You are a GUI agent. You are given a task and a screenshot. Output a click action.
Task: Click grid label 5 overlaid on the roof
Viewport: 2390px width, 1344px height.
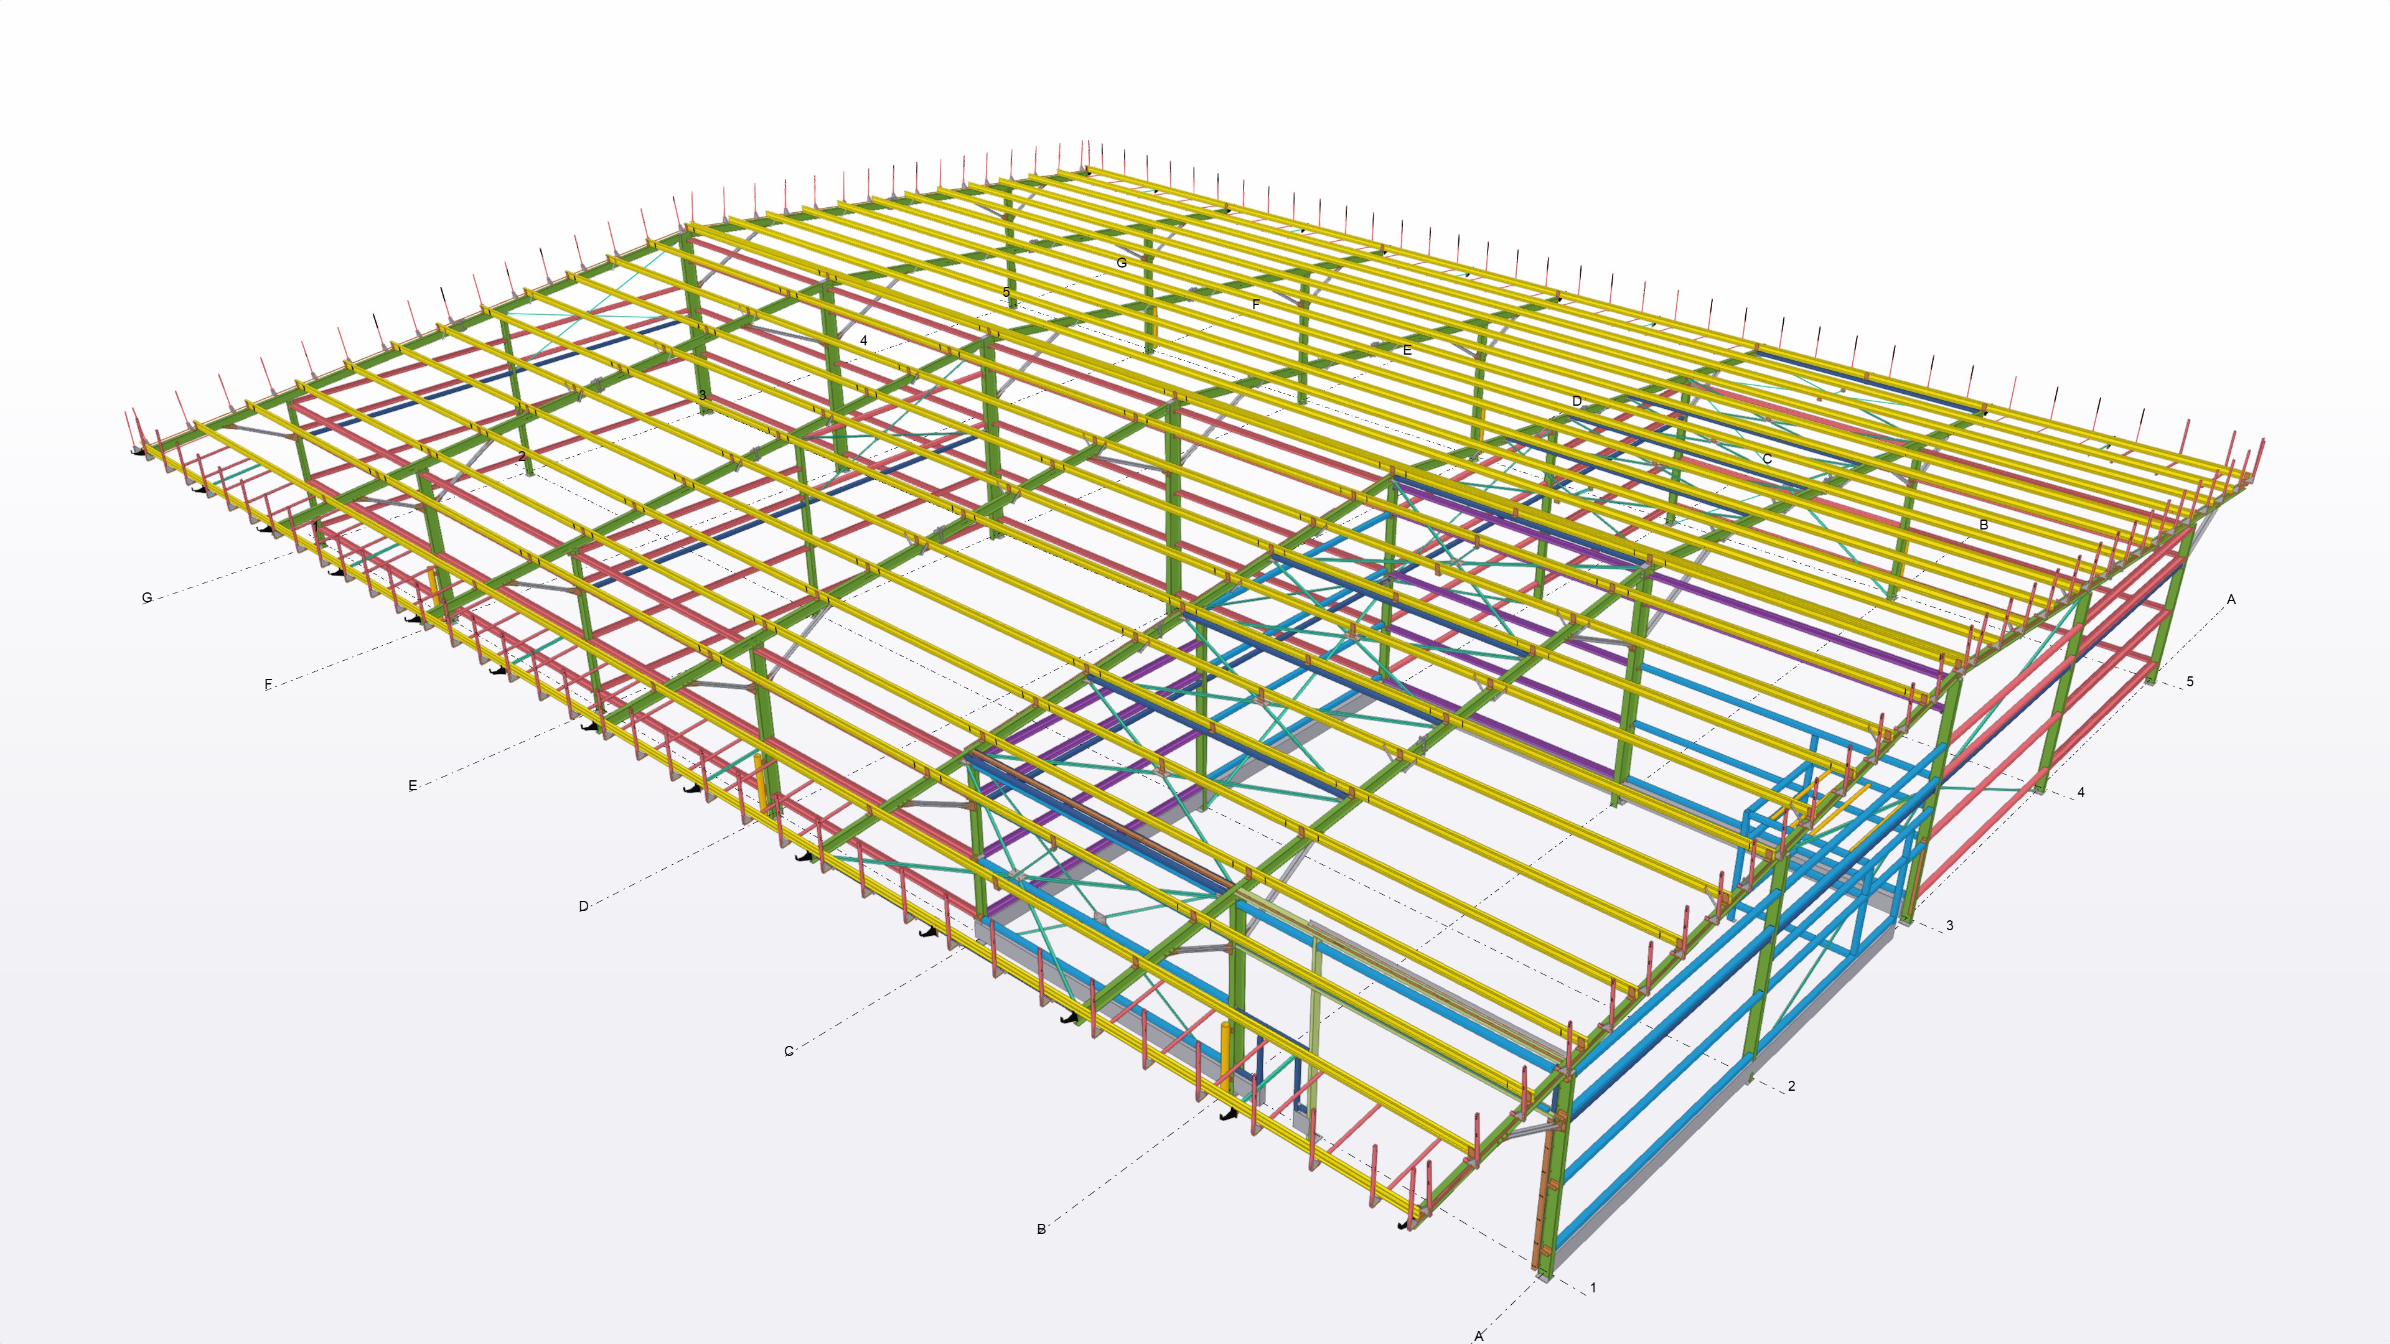(x=1006, y=292)
